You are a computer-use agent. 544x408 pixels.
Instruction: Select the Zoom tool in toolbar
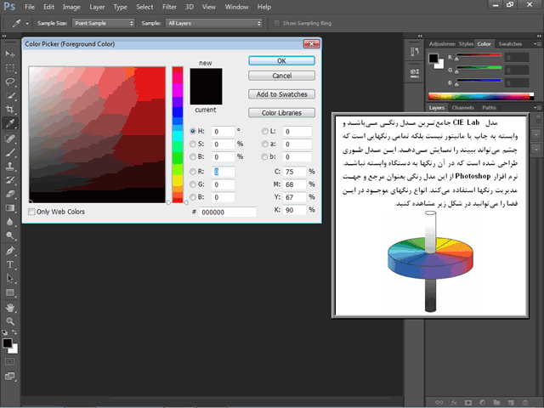[x=10, y=321]
